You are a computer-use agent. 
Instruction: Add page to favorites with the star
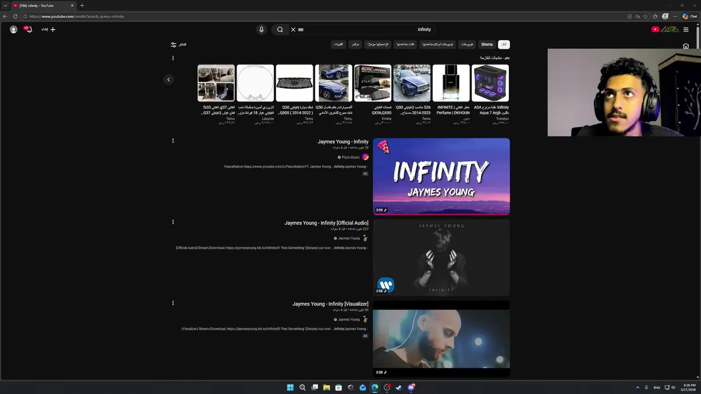[x=645, y=16]
